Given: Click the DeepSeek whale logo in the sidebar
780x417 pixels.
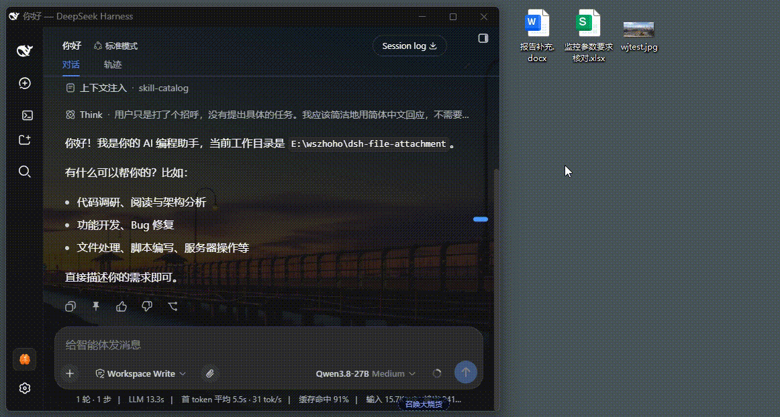Looking at the screenshot, I should tap(24, 50).
